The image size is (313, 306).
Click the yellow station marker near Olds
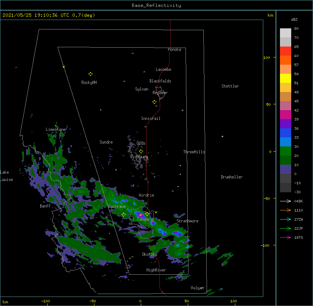[x=141, y=152]
